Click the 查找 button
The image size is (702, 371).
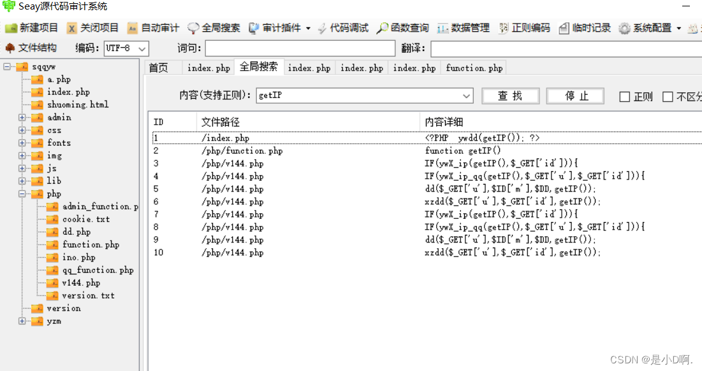[x=510, y=95]
